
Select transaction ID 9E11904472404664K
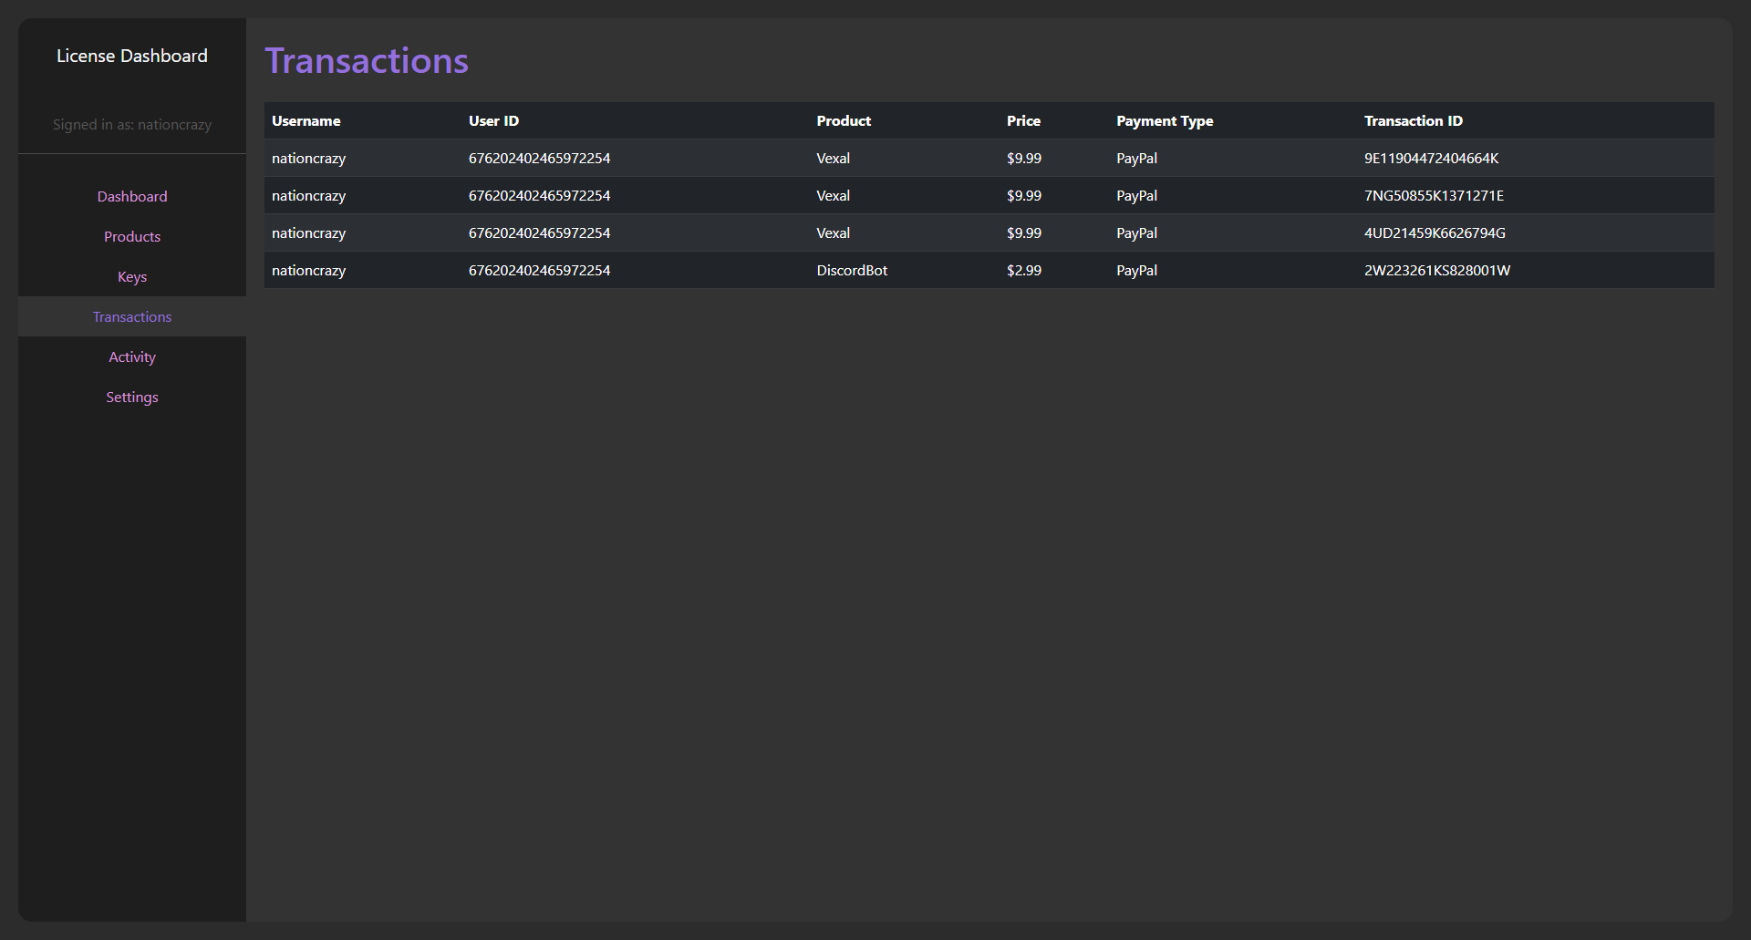[1431, 159]
